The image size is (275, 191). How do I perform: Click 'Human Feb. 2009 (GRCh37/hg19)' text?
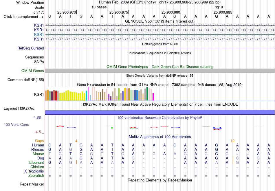(x=127, y=2)
